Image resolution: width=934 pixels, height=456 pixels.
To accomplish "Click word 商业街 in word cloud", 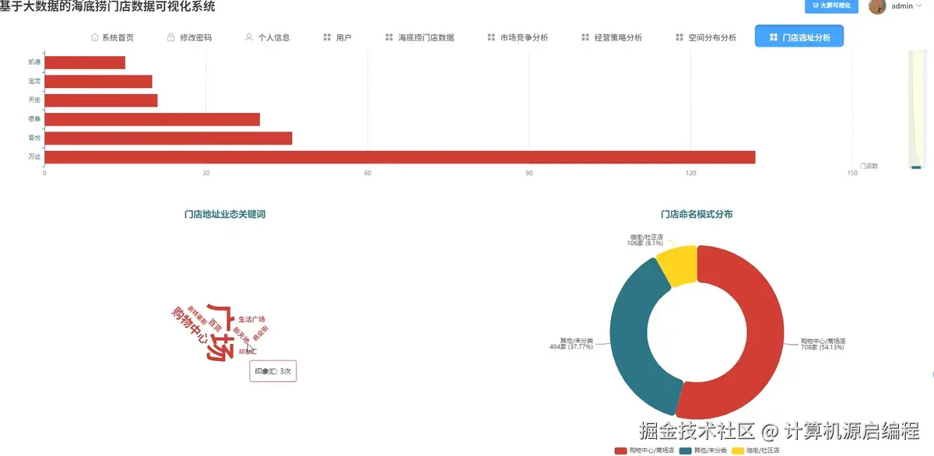I will 260,334.
